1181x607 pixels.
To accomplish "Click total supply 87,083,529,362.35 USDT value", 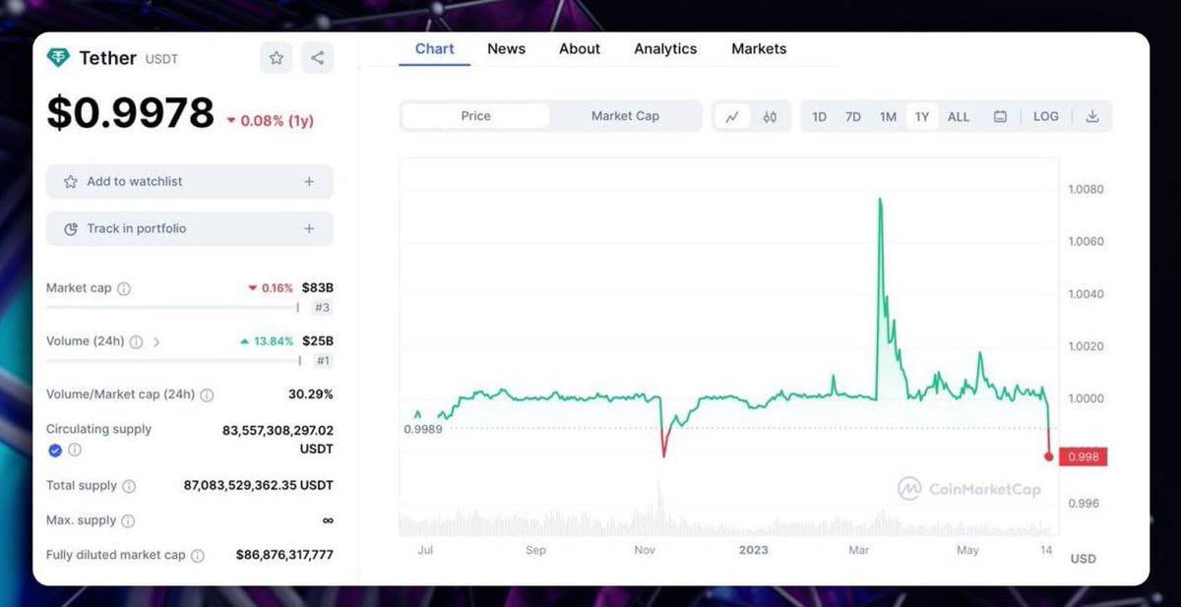I will coord(259,486).
